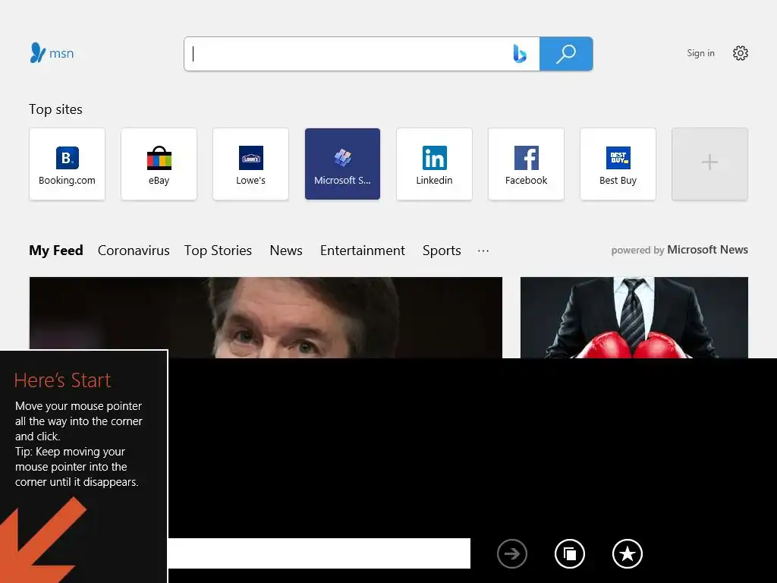Switch to the Coronavirus tab
The height and width of the screenshot is (583, 777).
pyautogui.click(x=134, y=251)
